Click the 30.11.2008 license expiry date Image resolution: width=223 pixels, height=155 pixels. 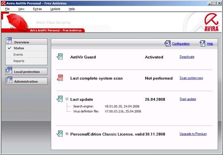tap(155, 134)
